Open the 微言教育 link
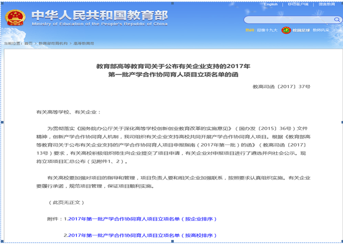 (x=326, y=5)
